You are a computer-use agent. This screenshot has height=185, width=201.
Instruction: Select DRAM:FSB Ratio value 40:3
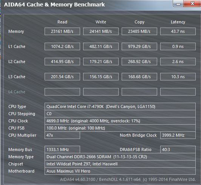pyautogui.click(x=178, y=150)
